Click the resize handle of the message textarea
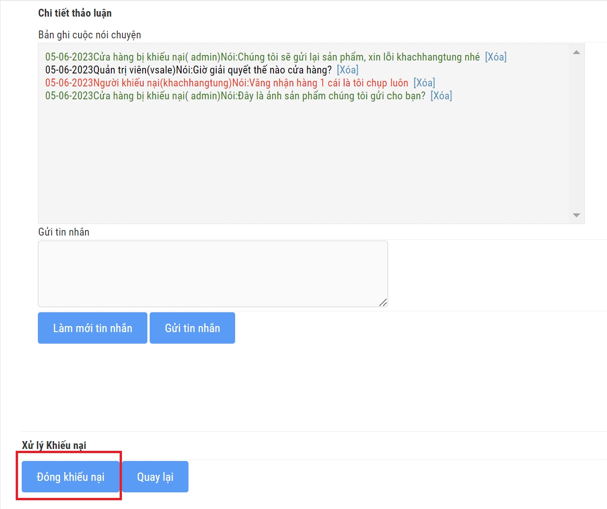 pos(383,303)
